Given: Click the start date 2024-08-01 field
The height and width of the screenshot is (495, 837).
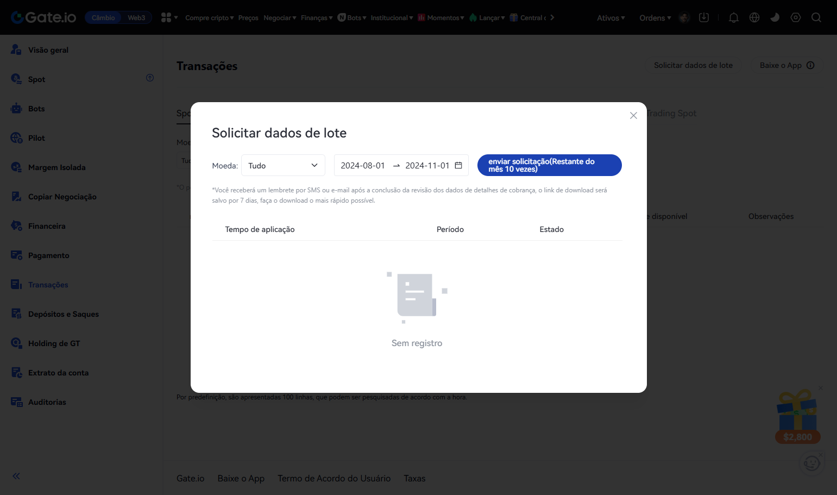Looking at the screenshot, I should point(363,165).
